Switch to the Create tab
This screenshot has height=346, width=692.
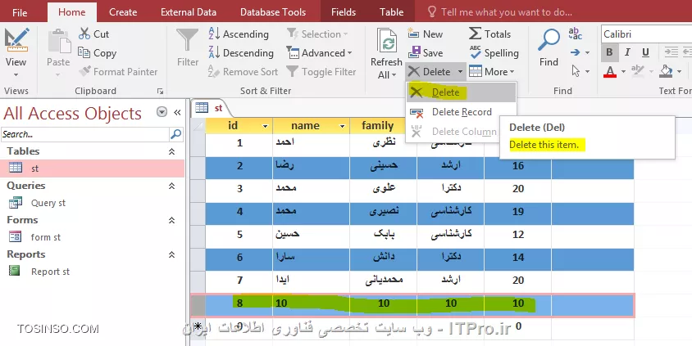tap(123, 12)
